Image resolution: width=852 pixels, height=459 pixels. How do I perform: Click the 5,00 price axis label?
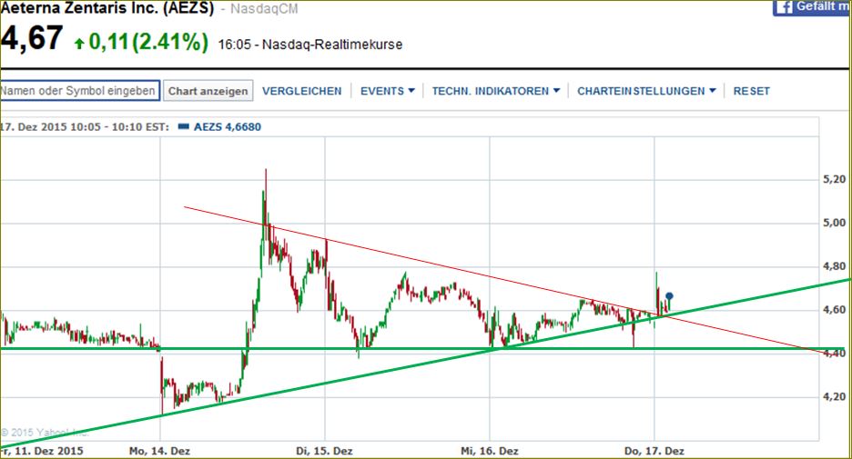(x=835, y=223)
